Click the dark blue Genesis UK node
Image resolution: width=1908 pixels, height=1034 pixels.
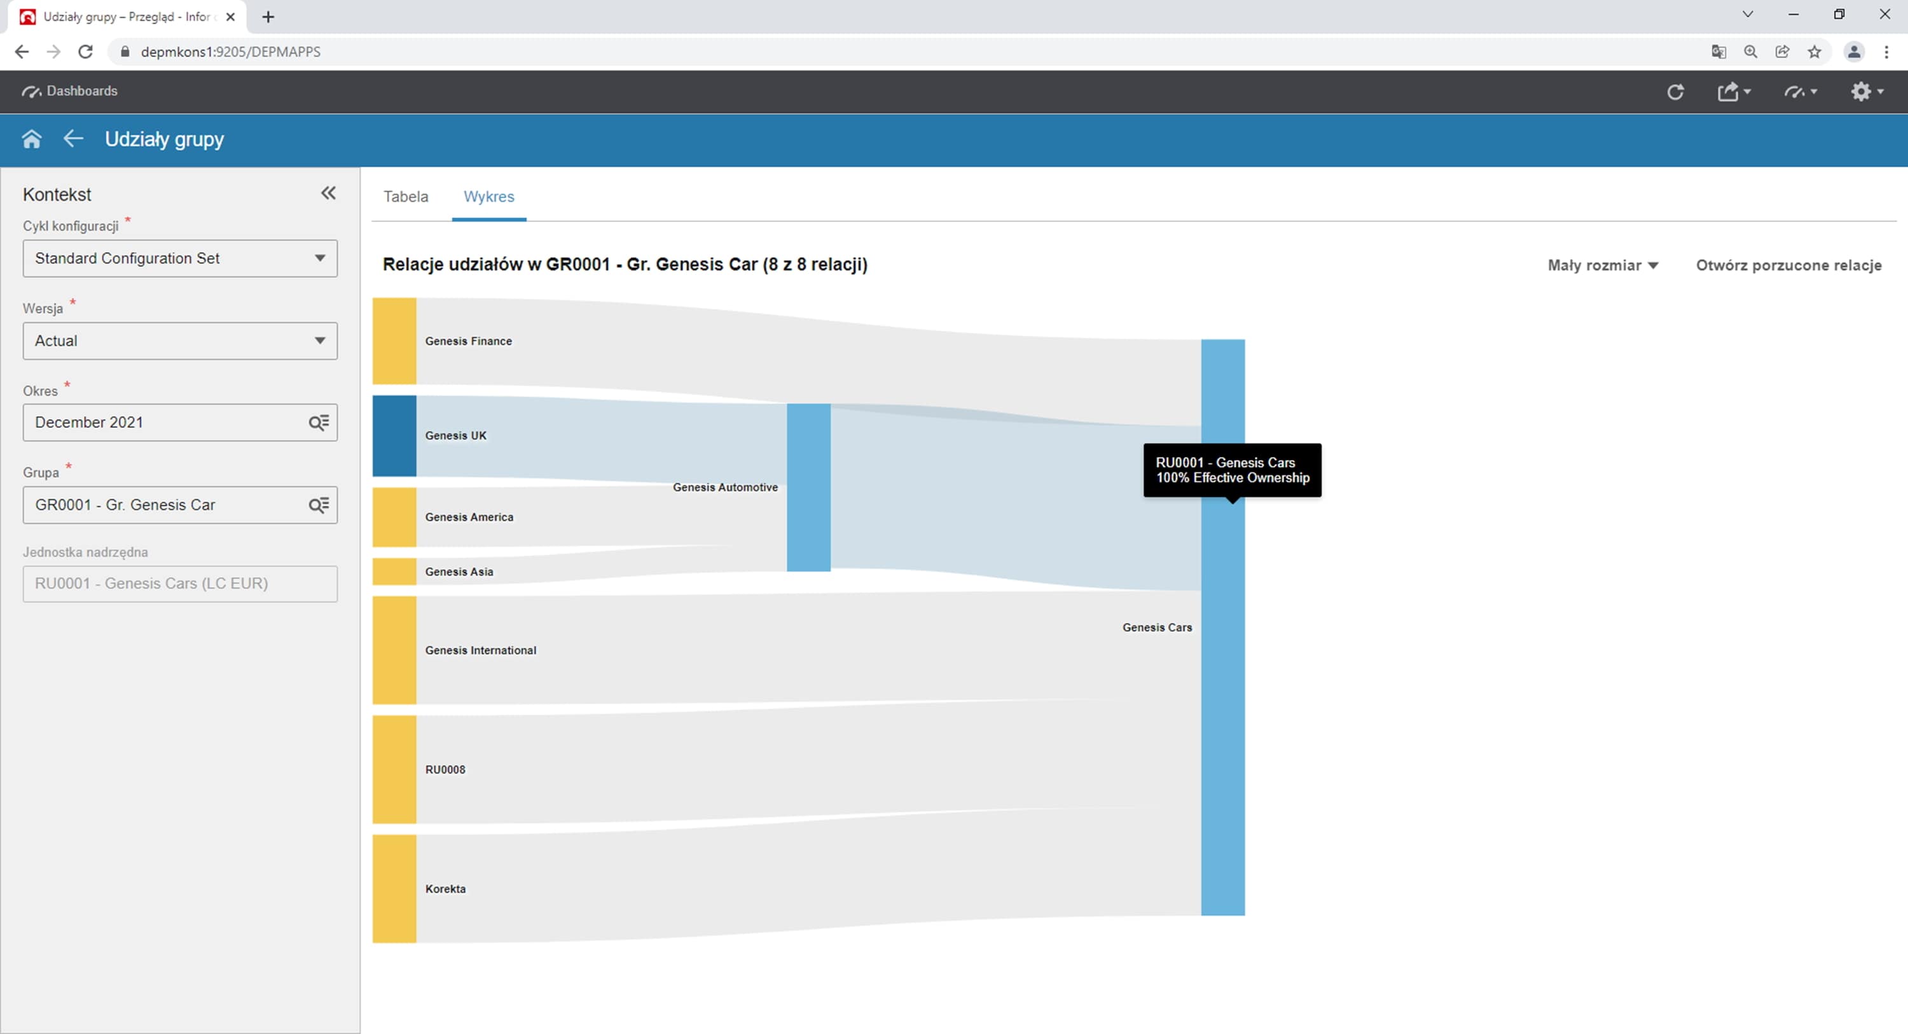[x=394, y=436]
